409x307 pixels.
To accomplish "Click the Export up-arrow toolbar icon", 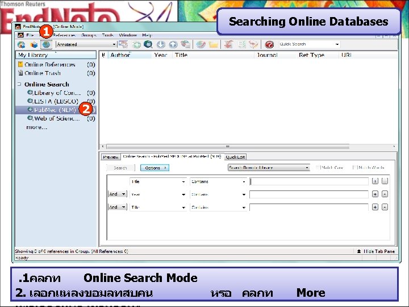I will click(173, 44).
